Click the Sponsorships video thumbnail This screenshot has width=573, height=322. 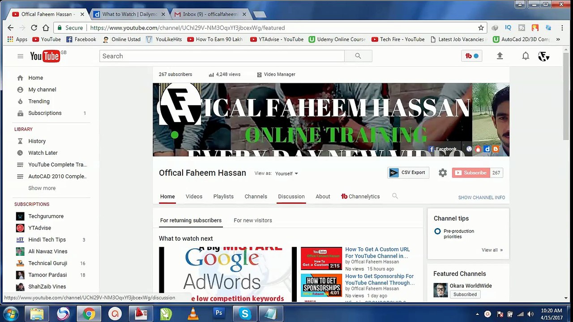pos(321,285)
